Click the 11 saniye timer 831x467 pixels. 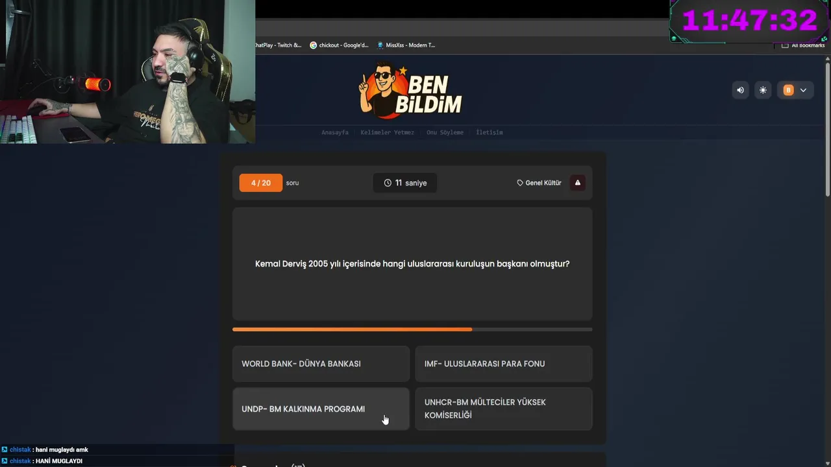point(404,183)
